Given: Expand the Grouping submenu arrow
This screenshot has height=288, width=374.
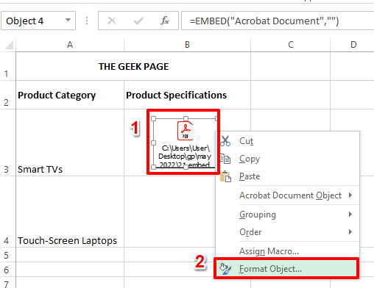Looking at the screenshot, I should (x=350, y=215).
